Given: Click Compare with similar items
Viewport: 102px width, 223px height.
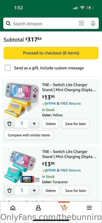Looking at the screenshot, I should (x=29, y=135).
